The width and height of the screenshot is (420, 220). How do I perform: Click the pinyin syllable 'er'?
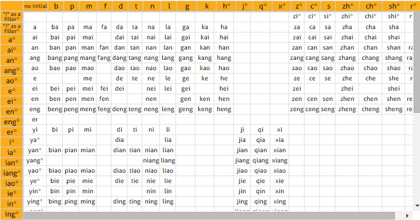(x=35, y=120)
